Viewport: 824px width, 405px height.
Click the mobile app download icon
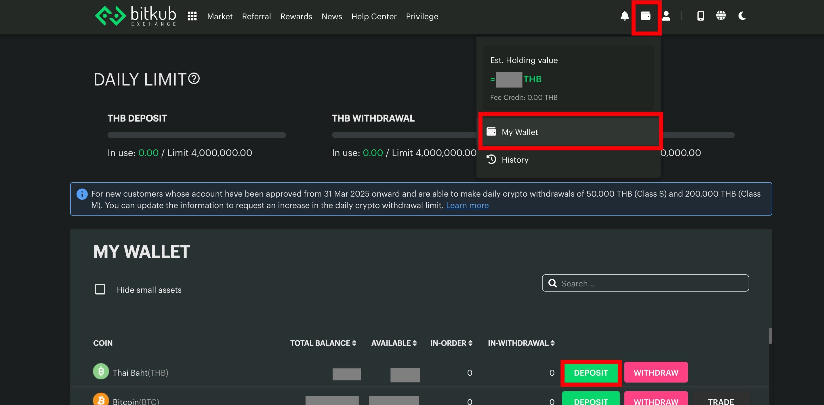(701, 16)
